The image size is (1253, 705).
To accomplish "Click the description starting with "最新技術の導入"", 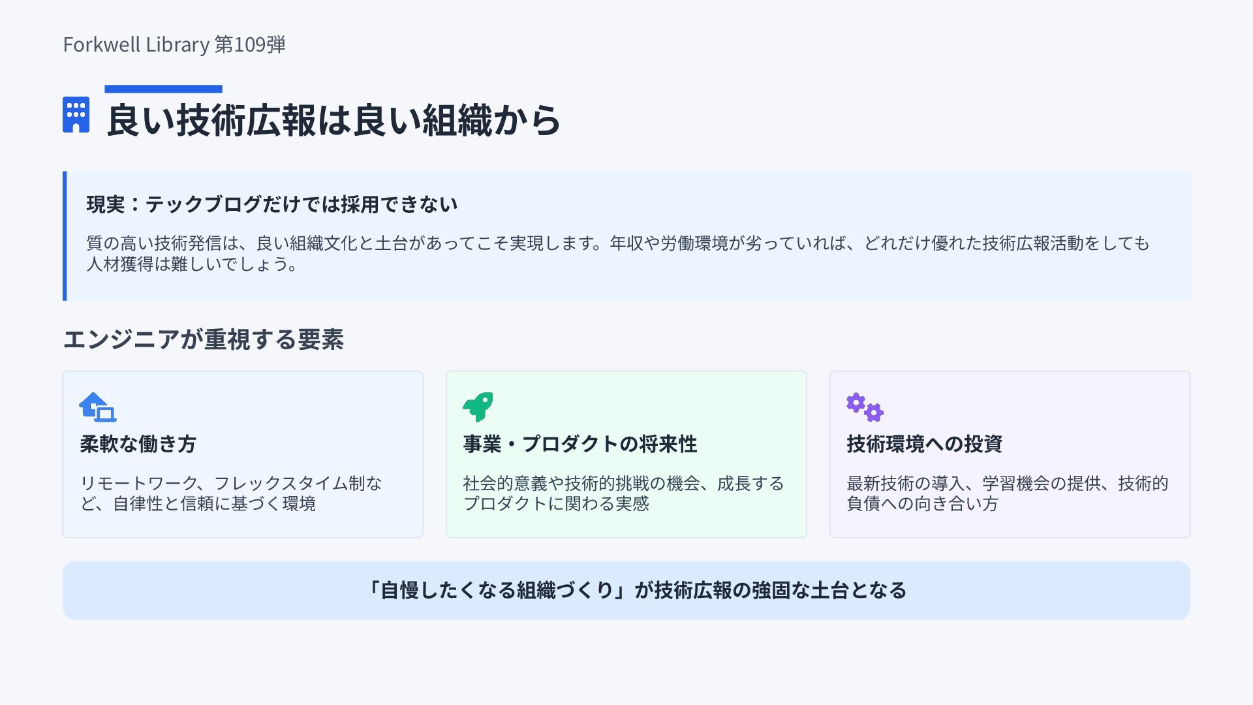I will coord(1007,483).
